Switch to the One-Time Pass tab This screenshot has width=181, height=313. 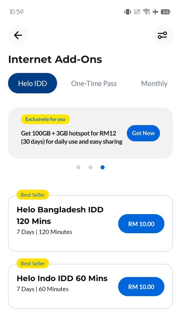coord(94,83)
